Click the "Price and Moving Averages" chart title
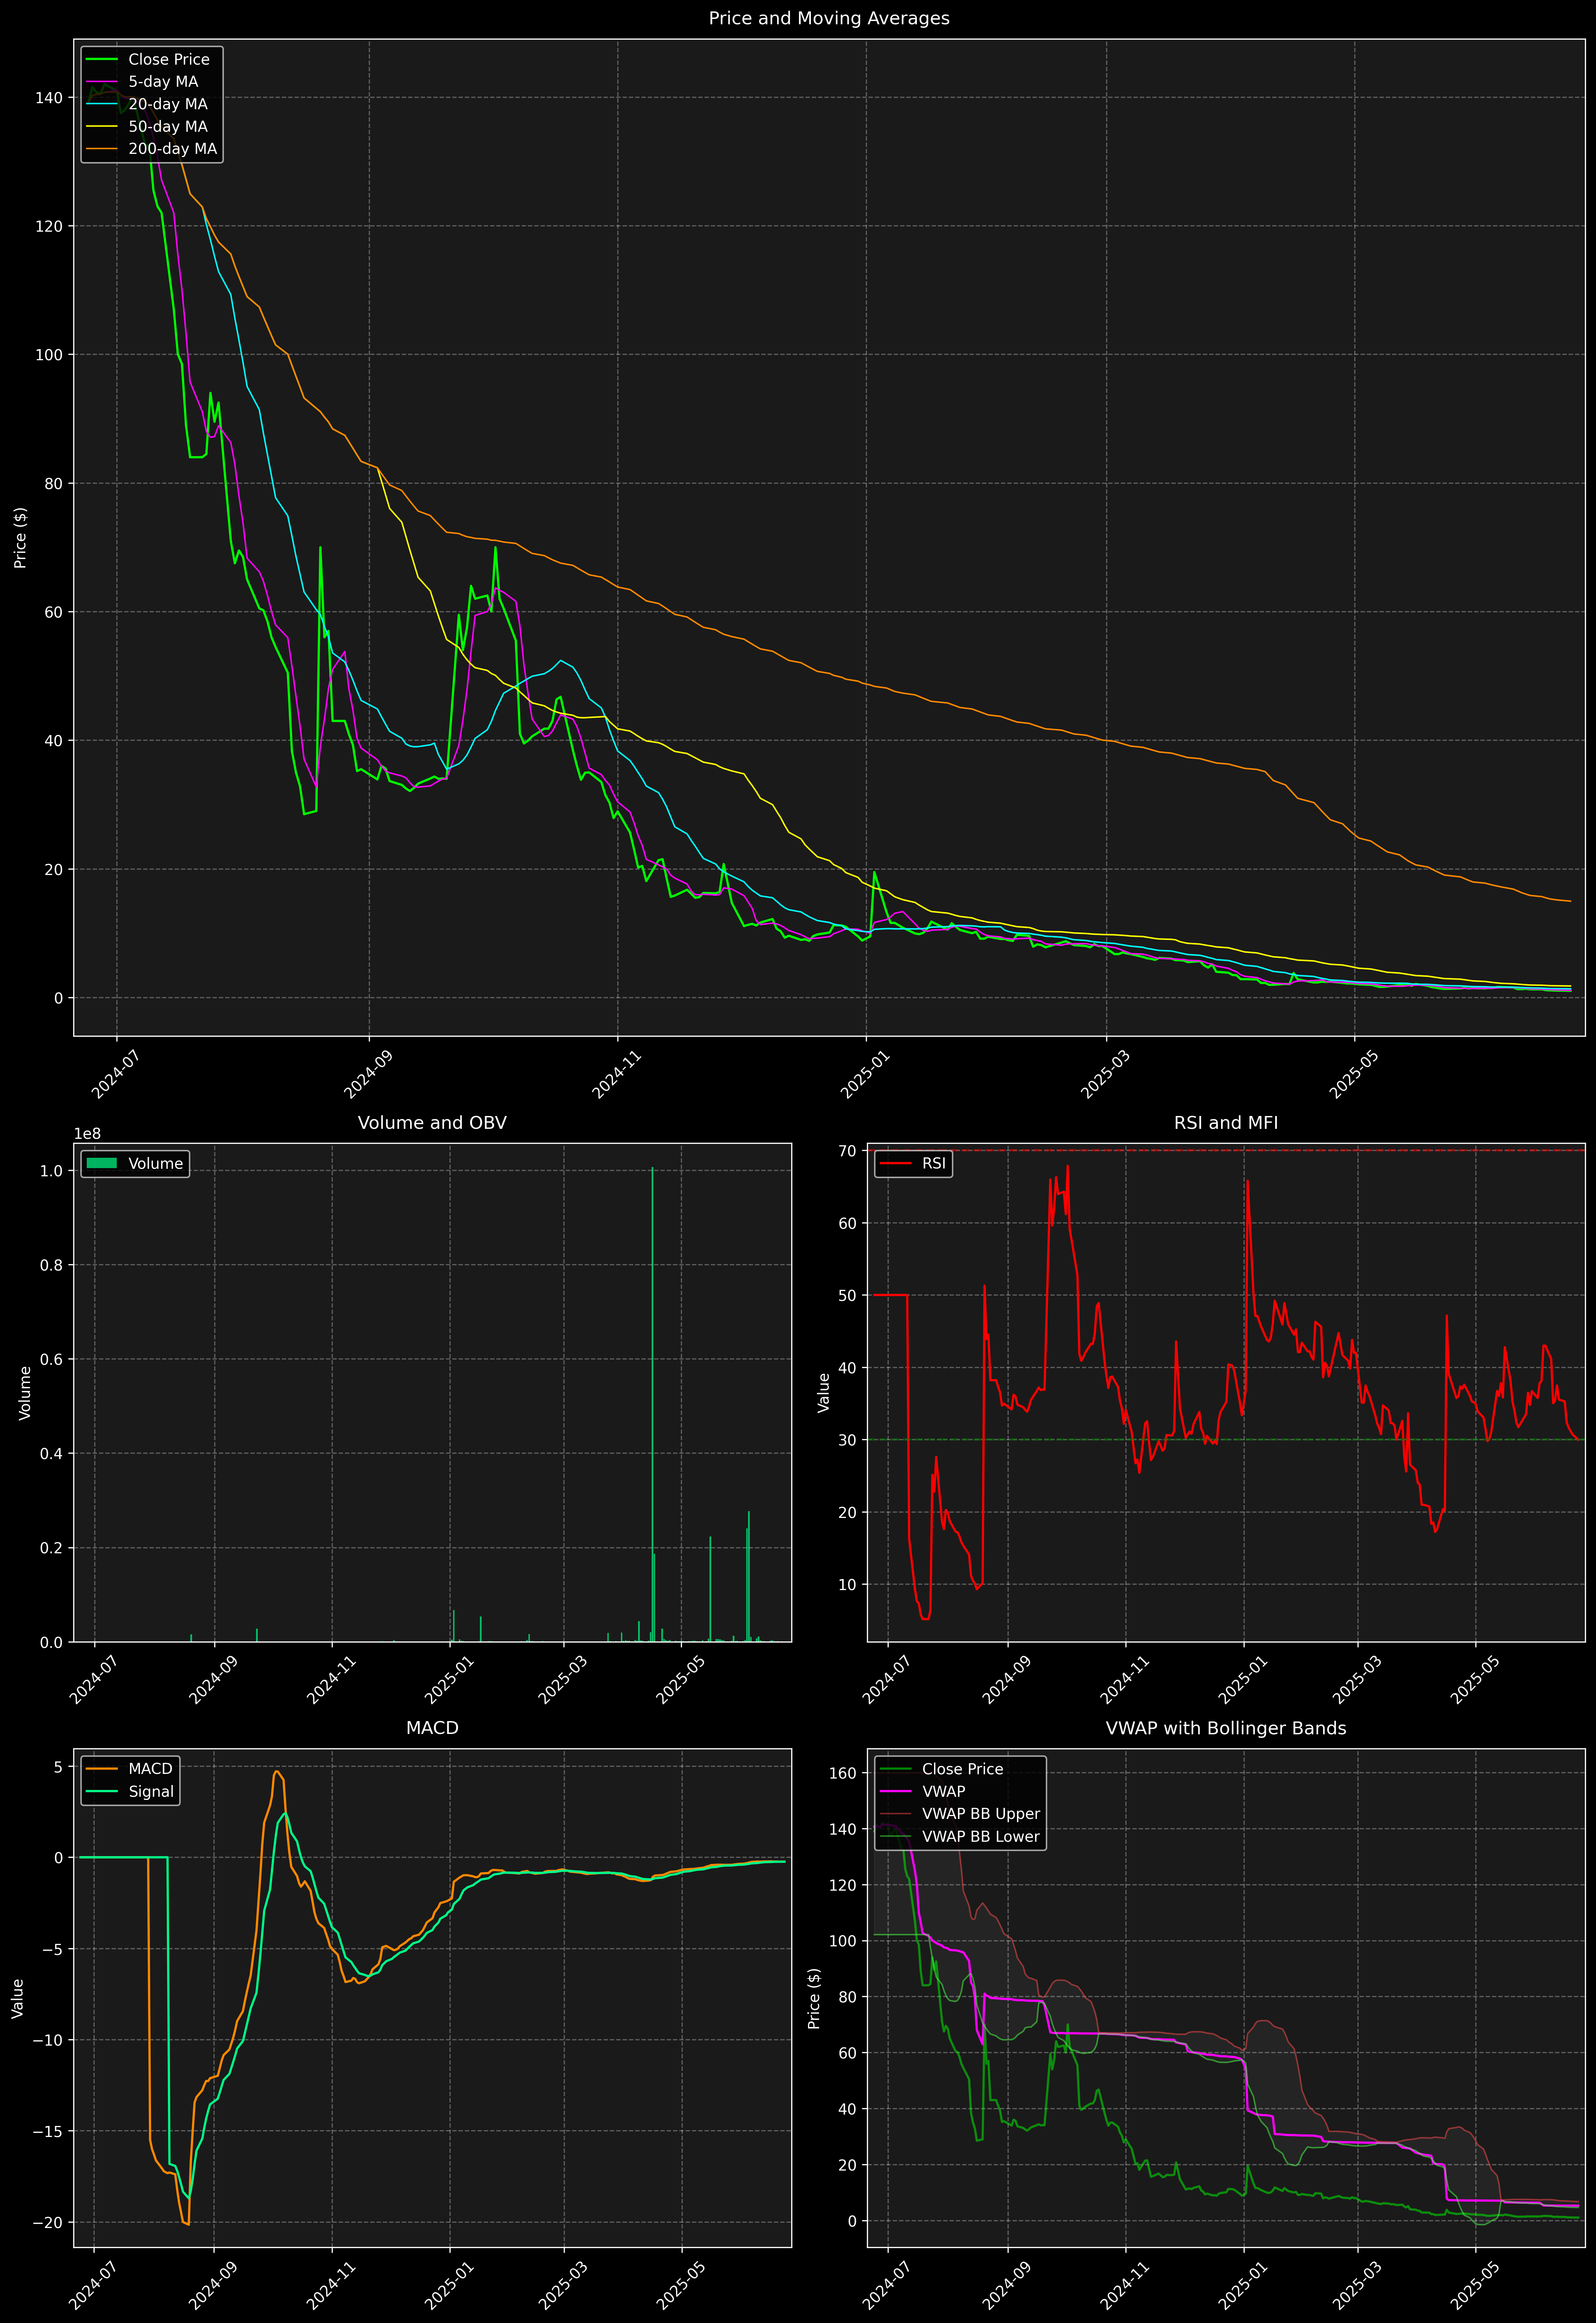 click(829, 18)
